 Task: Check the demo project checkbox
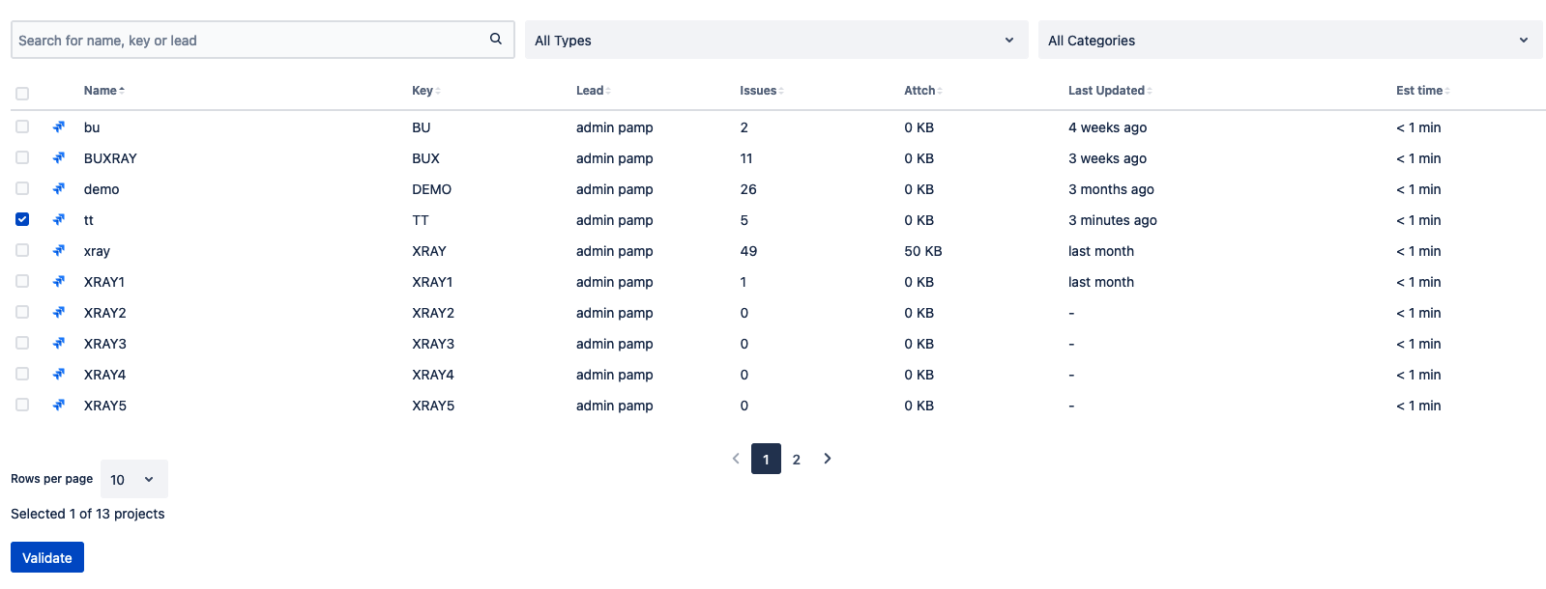[x=22, y=188]
